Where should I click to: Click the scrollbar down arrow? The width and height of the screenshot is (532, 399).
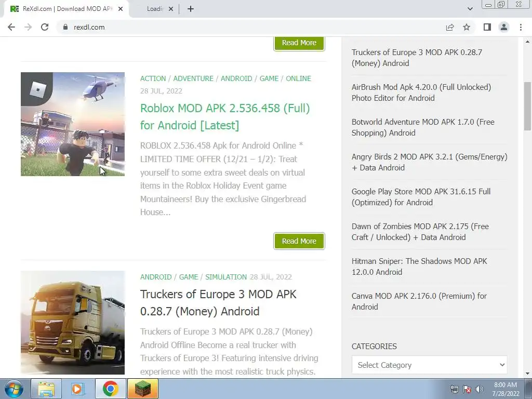click(x=527, y=374)
